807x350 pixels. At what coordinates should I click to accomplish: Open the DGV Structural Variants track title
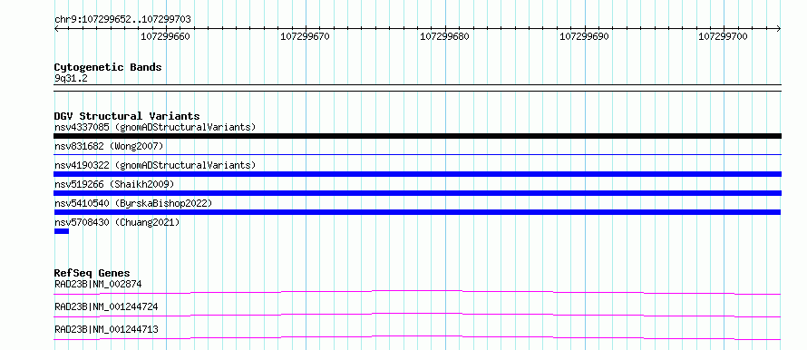[127, 116]
